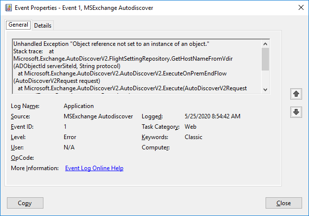Screen dimensions: 309x216
Task: Click the description scrollbar down arrow
Action: [x=266, y=89]
